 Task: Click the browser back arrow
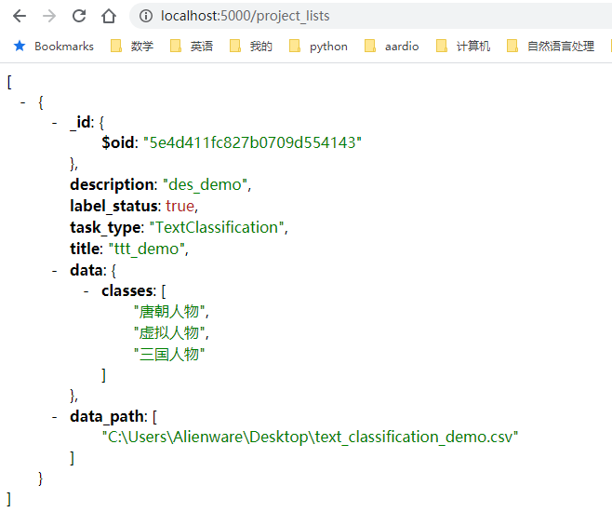[19, 16]
